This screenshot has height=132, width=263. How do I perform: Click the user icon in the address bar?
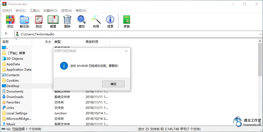click(17, 34)
